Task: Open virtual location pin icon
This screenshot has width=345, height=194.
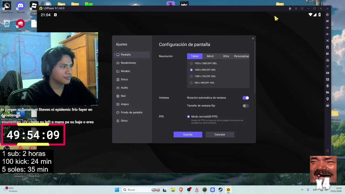Action: [327, 99]
